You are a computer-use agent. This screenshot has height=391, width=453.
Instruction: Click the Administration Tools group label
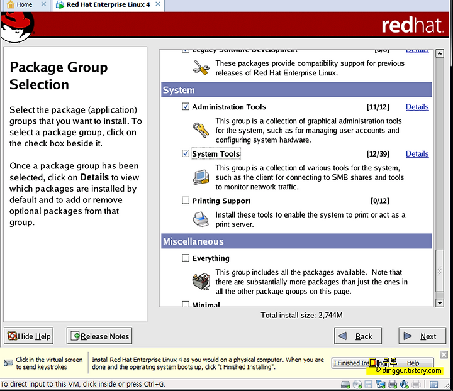(229, 107)
